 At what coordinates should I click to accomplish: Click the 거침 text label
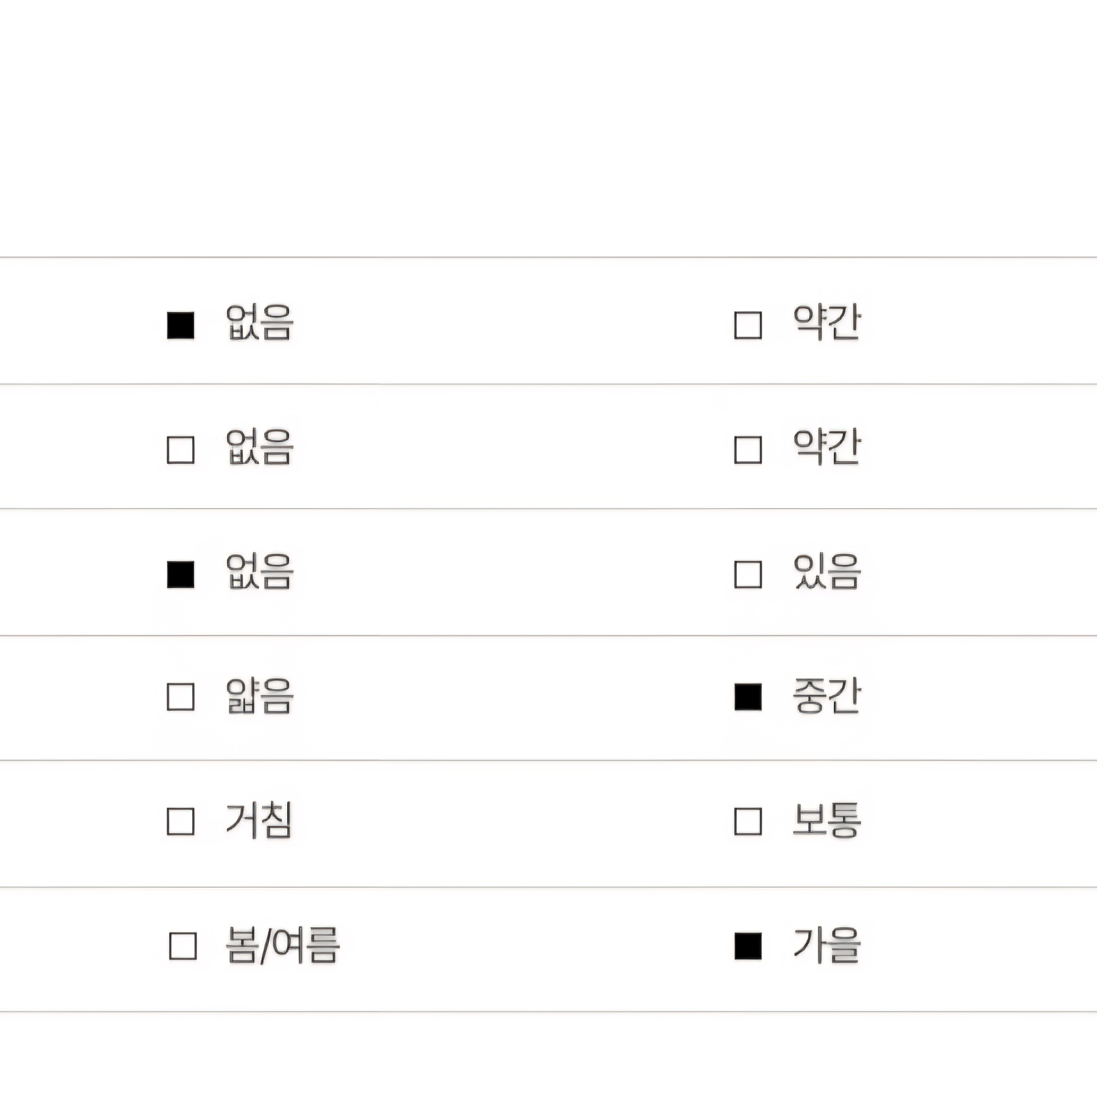point(260,820)
